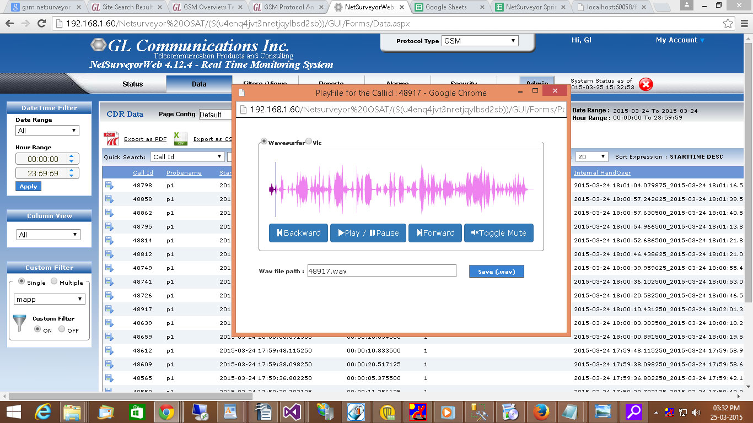Select Multiple custom filter radio button
The width and height of the screenshot is (753, 423).
click(x=54, y=281)
